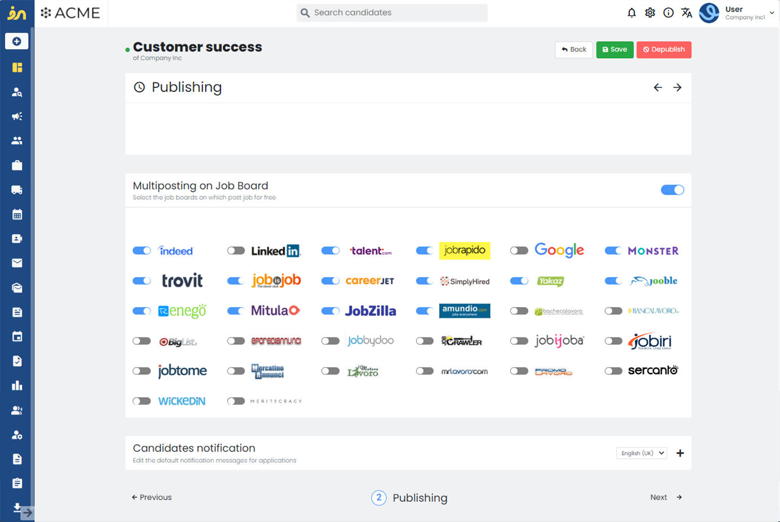Screen dimensions: 780x522
Task: Toggle off the SimplyHired job board
Action: coord(424,281)
